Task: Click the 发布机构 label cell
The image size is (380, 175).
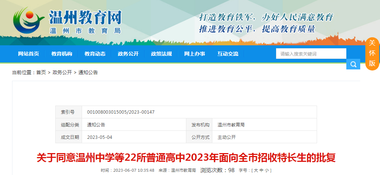Action: tap(199, 125)
